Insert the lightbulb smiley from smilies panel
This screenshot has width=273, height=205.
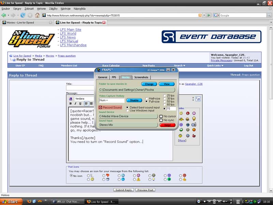coord(194,119)
